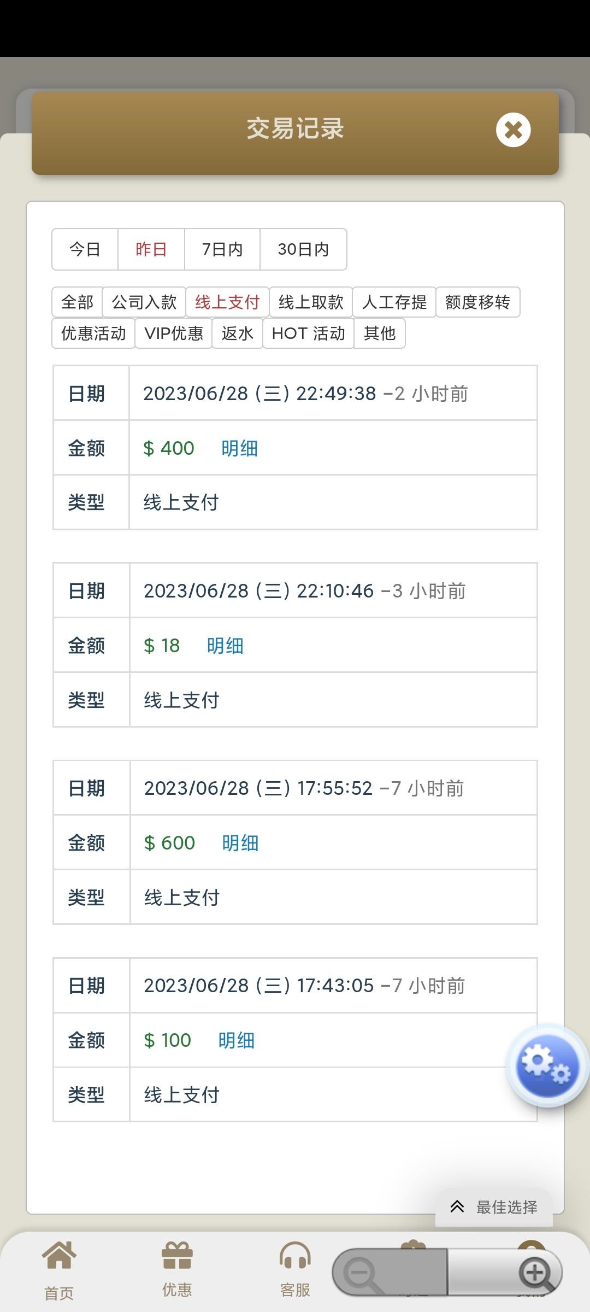Viewport: 590px width, 1312px height.
Task: Select the VIP优惠 filter
Action: [x=174, y=333]
